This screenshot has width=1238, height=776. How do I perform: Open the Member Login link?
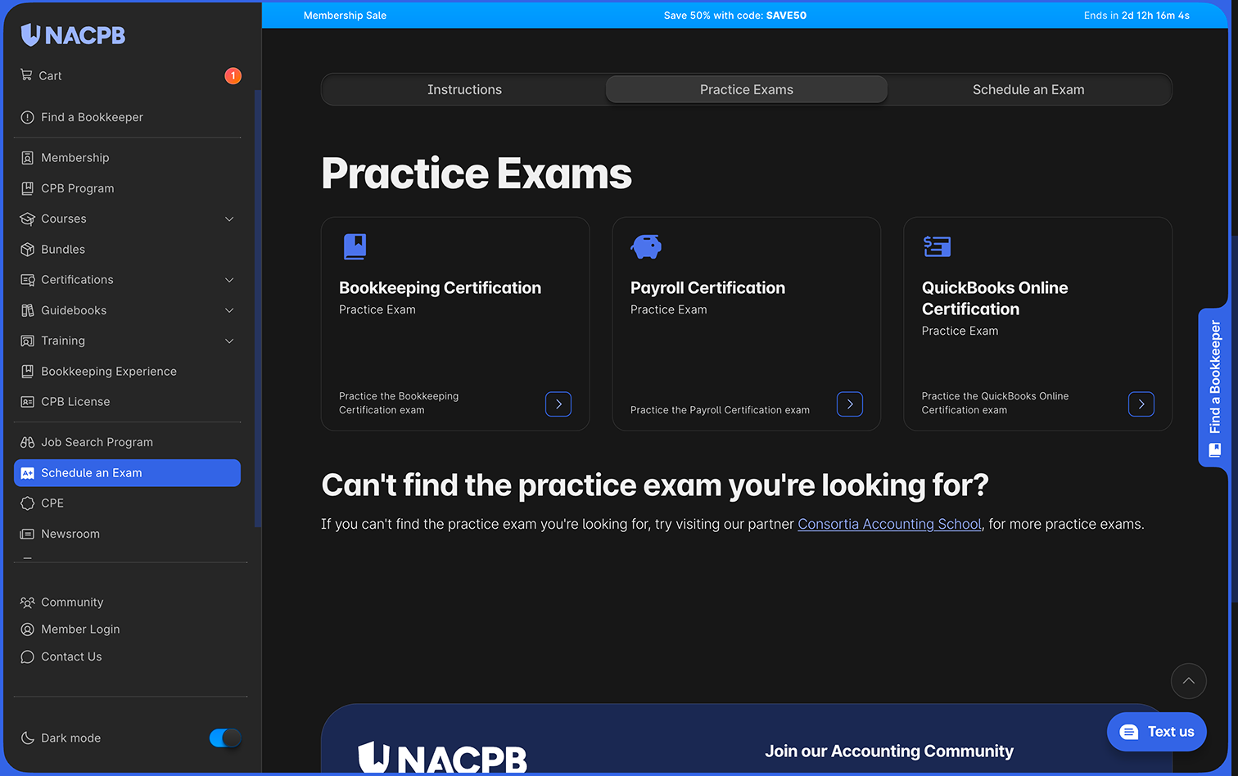80,629
